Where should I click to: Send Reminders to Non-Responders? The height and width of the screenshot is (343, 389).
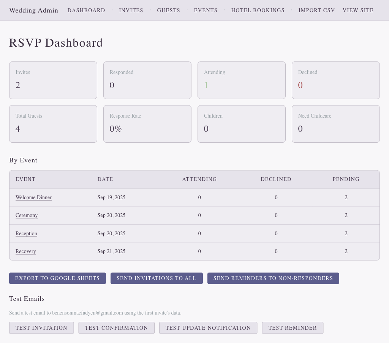[x=273, y=278]
